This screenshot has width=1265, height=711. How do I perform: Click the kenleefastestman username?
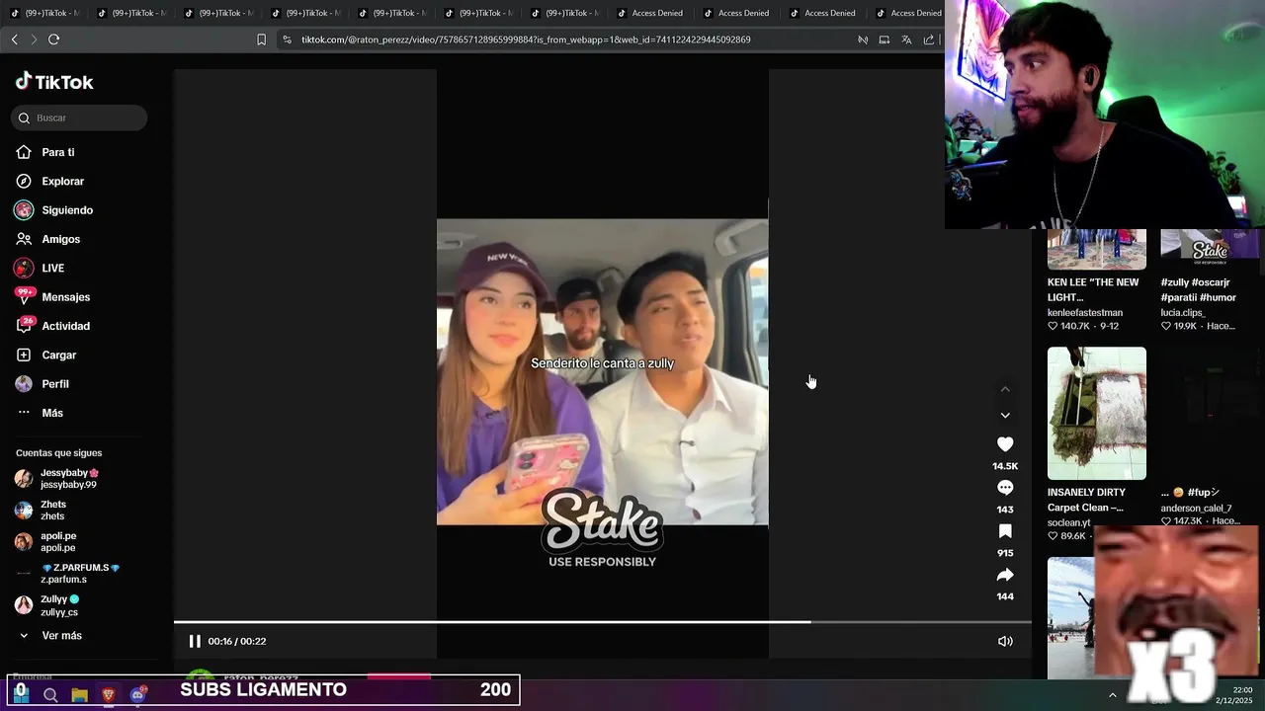point(1085,313)
